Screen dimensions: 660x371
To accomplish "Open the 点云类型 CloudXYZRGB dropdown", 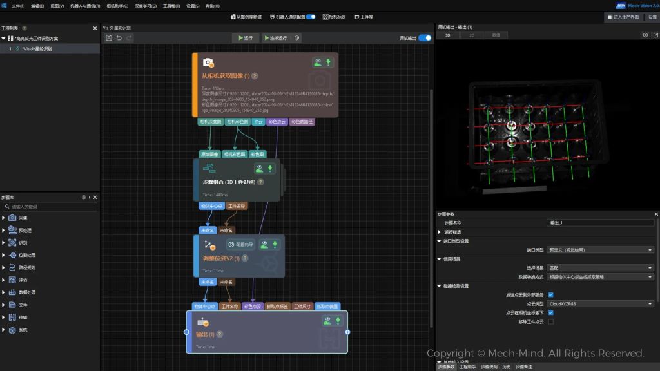I will (600, 303).
